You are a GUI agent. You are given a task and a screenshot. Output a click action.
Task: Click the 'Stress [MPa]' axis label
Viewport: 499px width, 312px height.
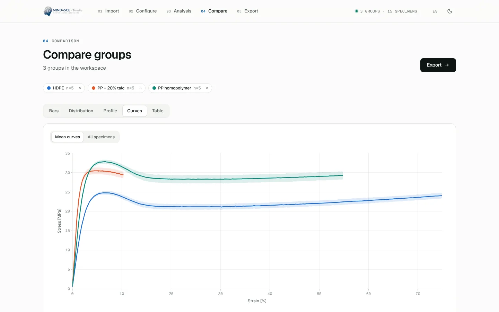(59, 221)
